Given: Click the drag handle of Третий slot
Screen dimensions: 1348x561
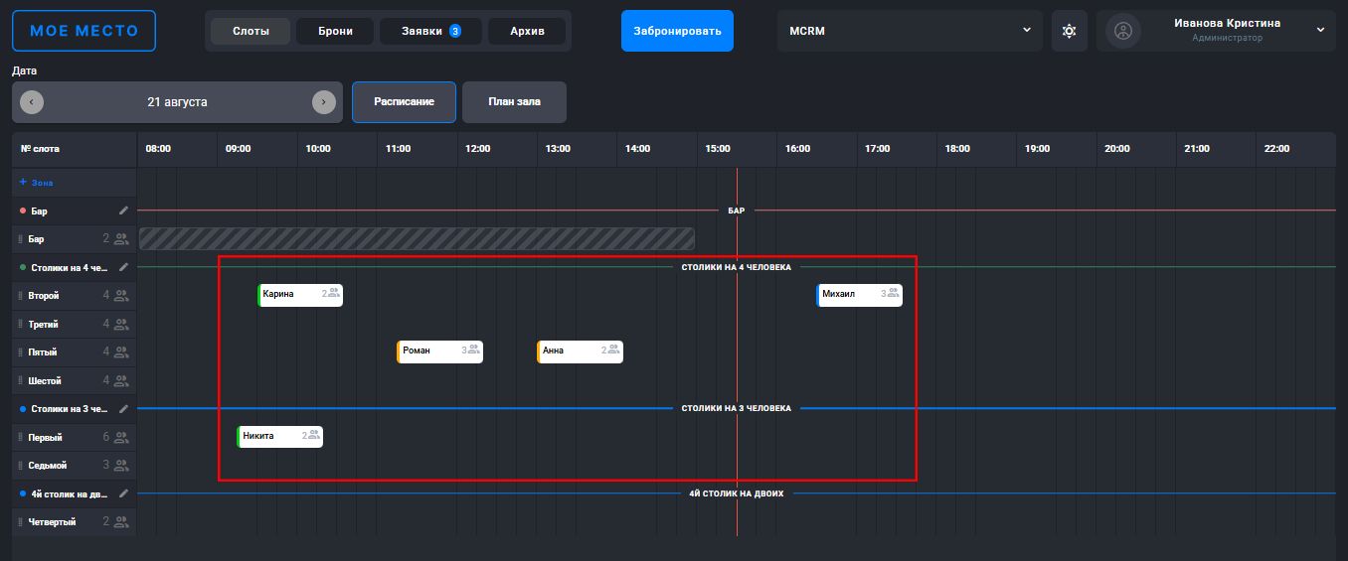Looking at the screenshot, I should [x=20, y=325].
